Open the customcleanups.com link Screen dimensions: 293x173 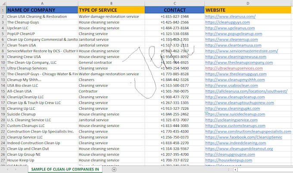235,126
